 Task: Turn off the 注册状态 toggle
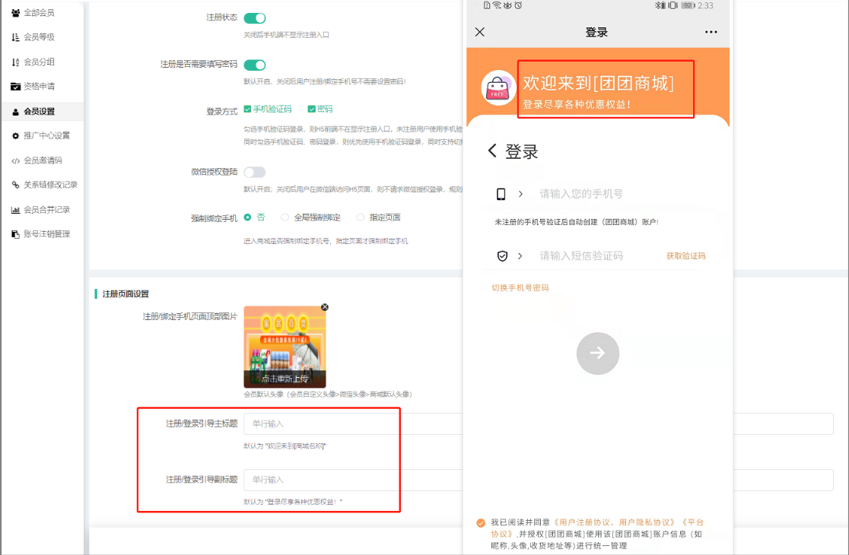(254, 18)
